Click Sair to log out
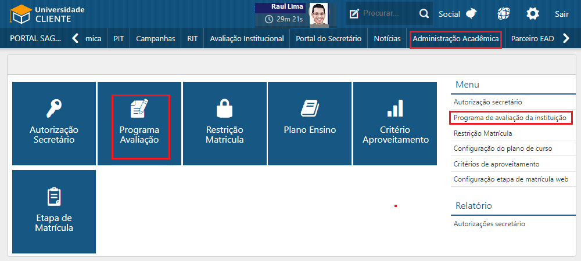Viewport: 581px width, 261px height. point(561,14)
